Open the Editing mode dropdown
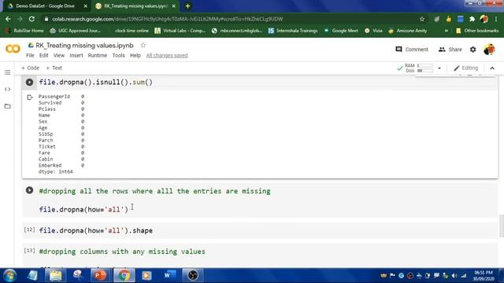 [465, 68]
